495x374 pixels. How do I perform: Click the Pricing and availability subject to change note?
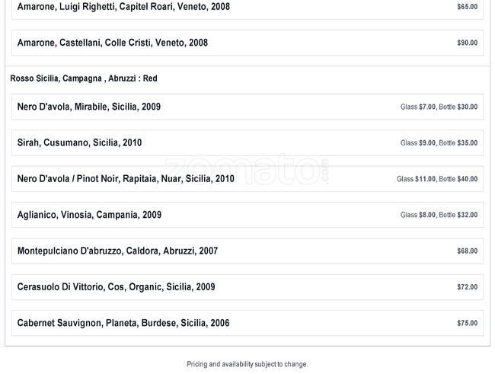(x=247, y=364)
